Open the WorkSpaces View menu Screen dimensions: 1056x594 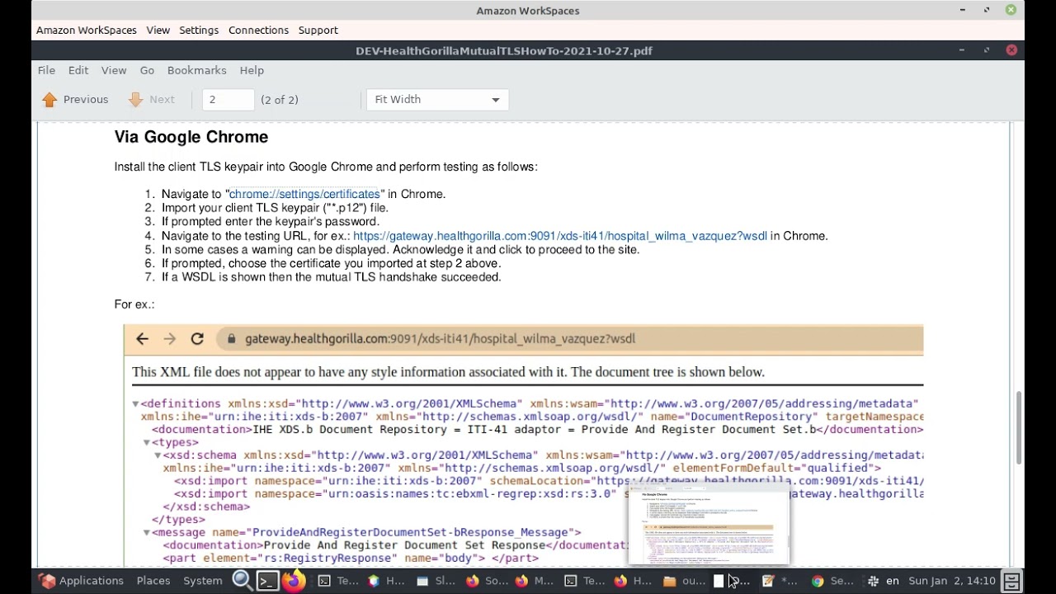coord(158,31)
